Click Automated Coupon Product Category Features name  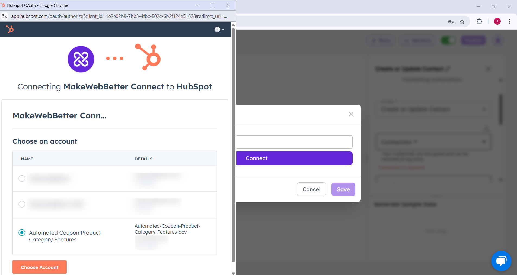(x=65, y=236)
